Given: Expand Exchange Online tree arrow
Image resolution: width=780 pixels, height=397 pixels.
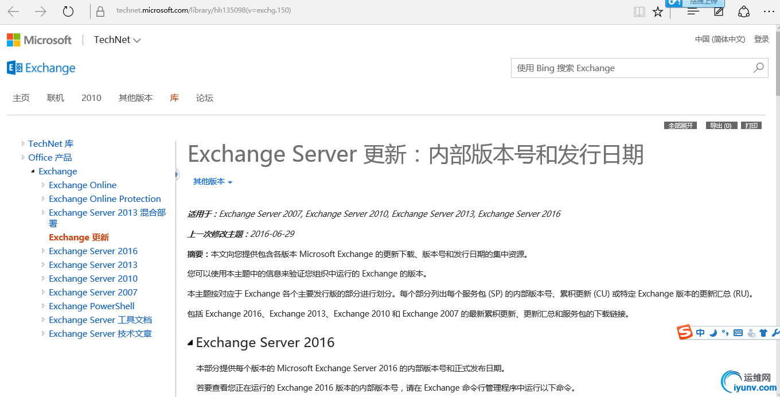Looking at the screenshot, I should (43, 185).
